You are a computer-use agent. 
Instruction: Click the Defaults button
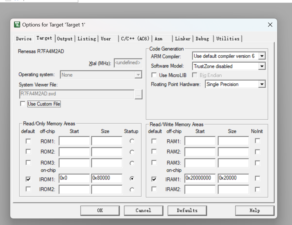187,210
